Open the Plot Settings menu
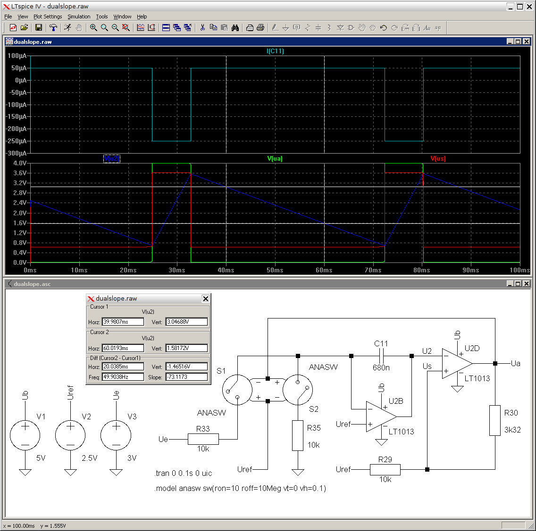Screen dimensions: 536x531 point(48,16)
